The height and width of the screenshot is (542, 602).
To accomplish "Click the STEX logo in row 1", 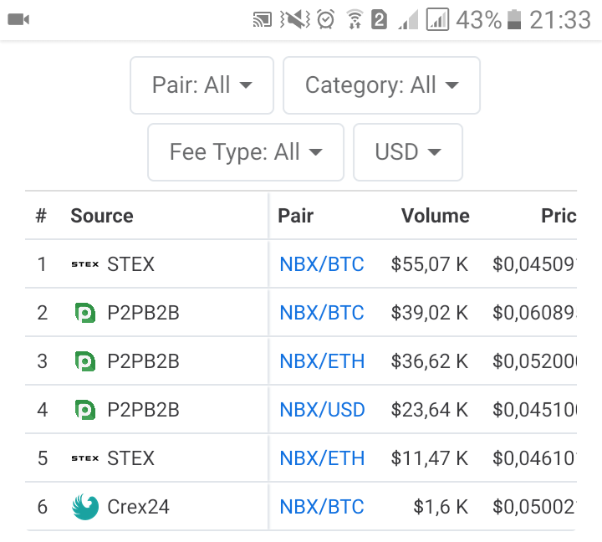I will click(x=84, y=264).
